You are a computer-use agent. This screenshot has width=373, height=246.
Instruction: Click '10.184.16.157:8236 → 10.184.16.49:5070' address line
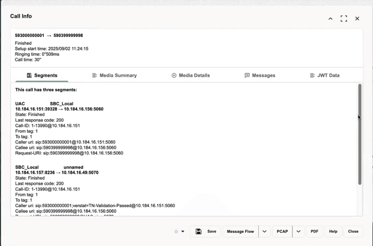pyautogui.click(x=57, y=173)
